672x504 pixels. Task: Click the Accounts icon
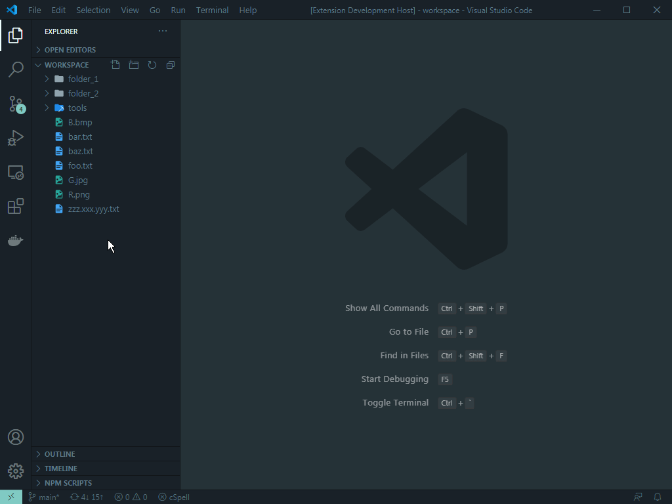pyautogui.click(x=16, y=437)
